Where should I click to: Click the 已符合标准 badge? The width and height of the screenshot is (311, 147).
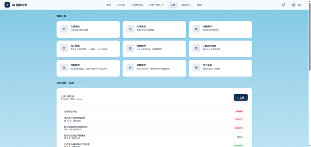(238, 145)
